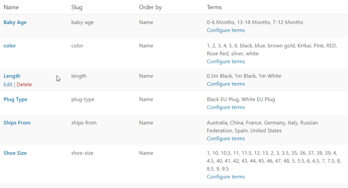The height and width of the screenshot is (188, 348).
Task: Click Edit under the Length attribute
Action: [8, 85]
